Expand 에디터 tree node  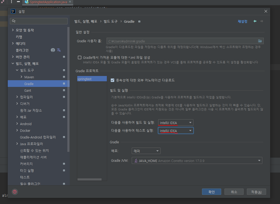[x=13, y=43]
